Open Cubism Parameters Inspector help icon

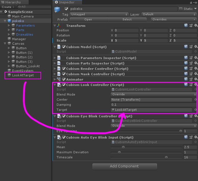pyautogui.click(x=186, y=58)
